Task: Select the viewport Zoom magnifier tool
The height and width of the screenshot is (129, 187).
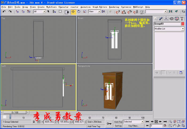Action: pyautogui.click(x=170, y=122)
